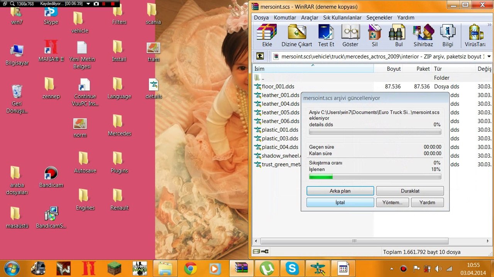The image size is (494, 277).
Task: Open the Komutlar menu
Action: 285,17
